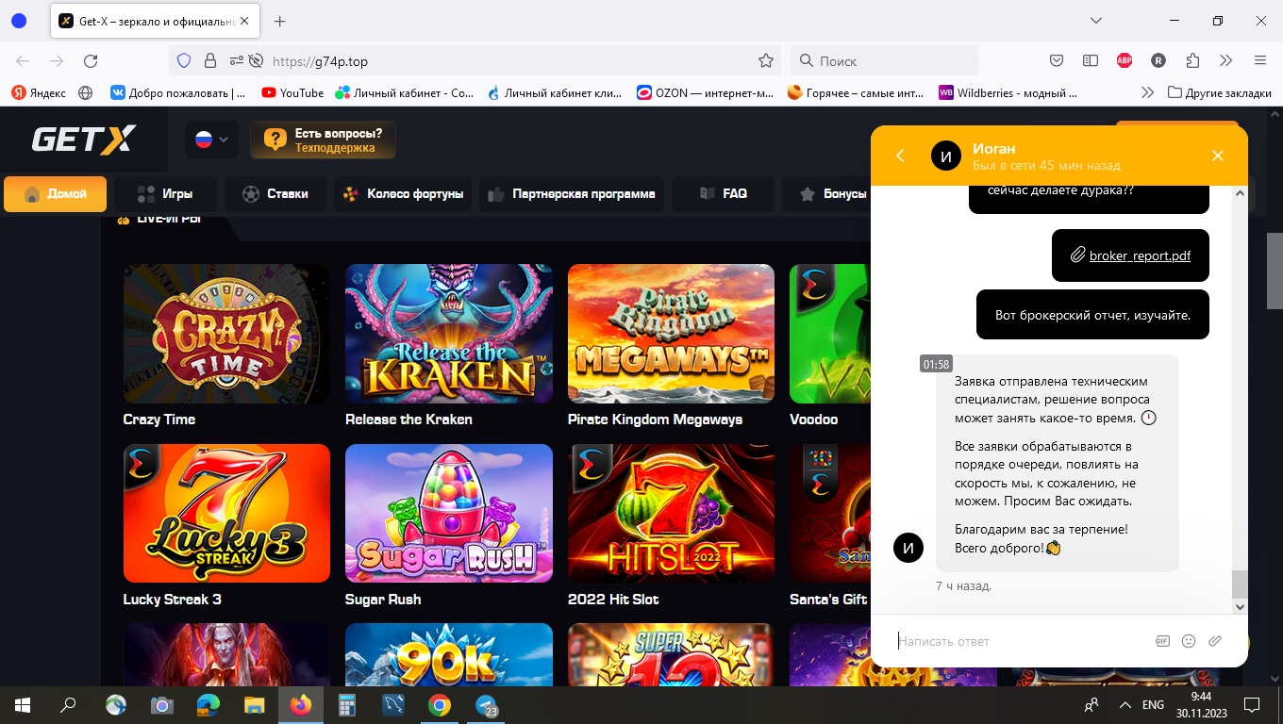1283x724 pixels.
Task: Reload the page in Firefox
Action: [91, 60]
